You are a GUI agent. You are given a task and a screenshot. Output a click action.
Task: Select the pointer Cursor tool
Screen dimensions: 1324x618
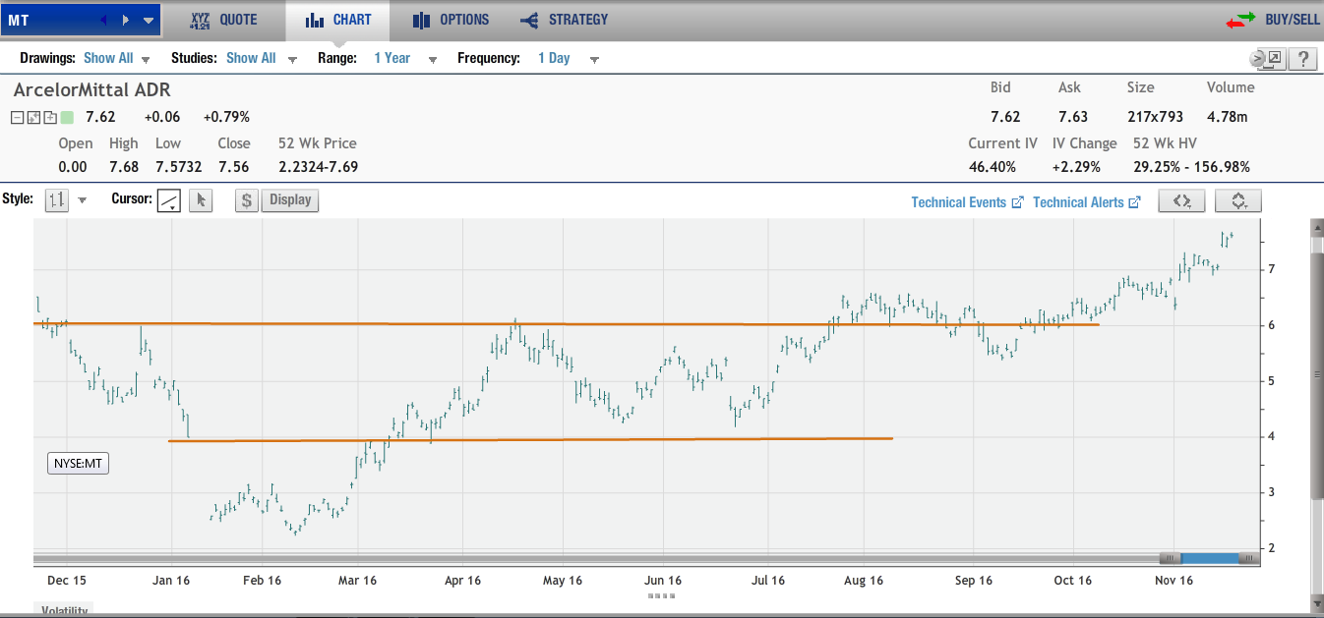[201, 200]
